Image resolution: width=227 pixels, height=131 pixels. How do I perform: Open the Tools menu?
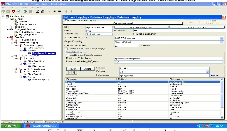point(24,7)
